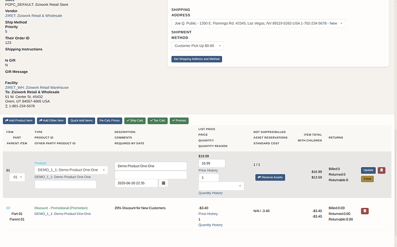
Task: Open the Shipping Address dropdown
Action: [x=258, y=23]
